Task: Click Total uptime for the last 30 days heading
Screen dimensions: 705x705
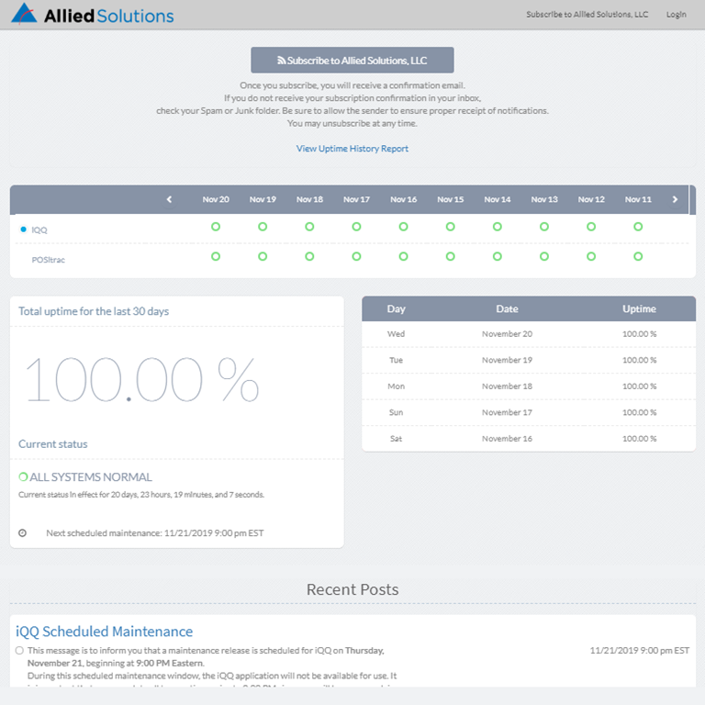Action: coord(94,311)
